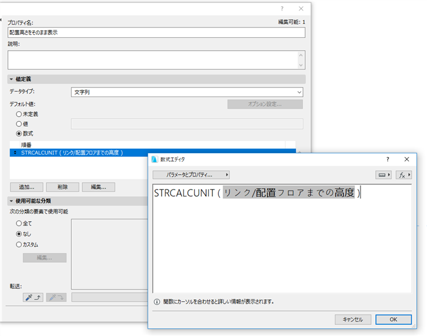Select the STRCALCUNIT formula row in the list
427x336 pixels.
point(152,153)
